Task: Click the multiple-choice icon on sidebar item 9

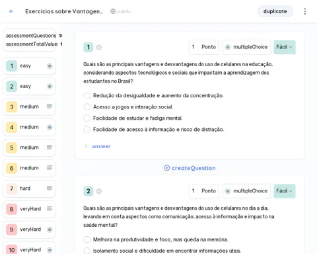Action: point(50,230)
